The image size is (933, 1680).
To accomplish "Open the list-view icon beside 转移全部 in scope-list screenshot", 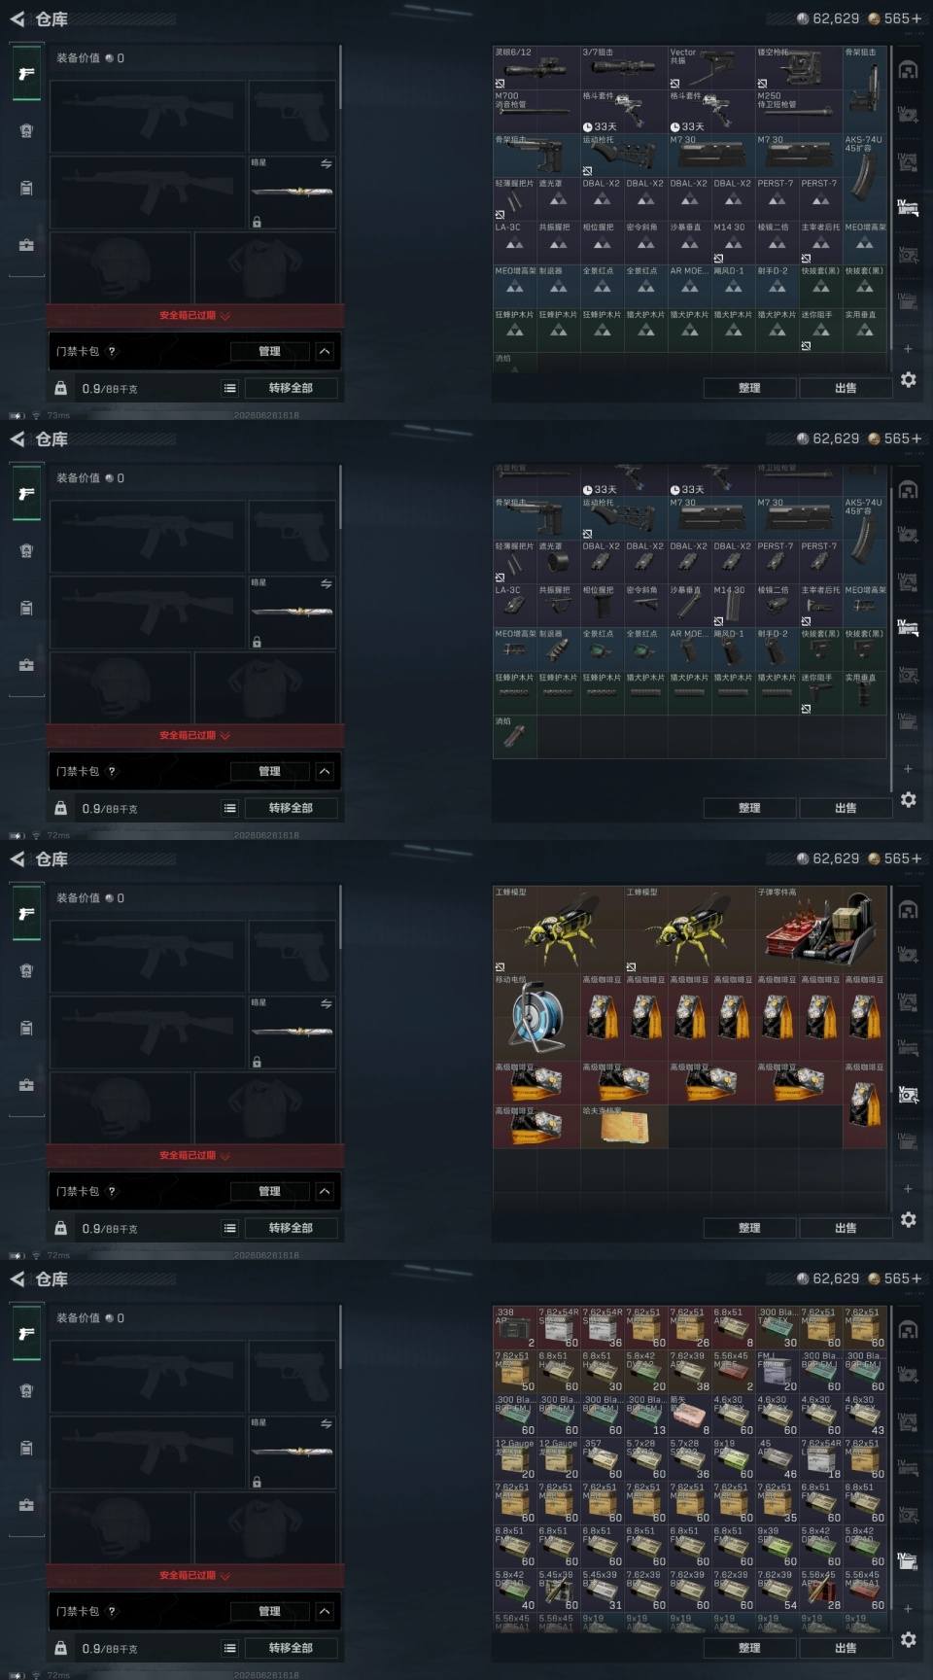I will point(229,388).
